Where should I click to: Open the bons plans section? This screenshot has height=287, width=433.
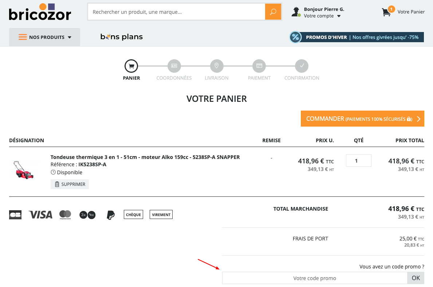pos(122,37)
